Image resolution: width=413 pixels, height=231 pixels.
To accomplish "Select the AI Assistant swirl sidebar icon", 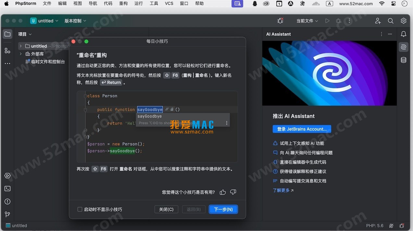I will click(404, 47).
